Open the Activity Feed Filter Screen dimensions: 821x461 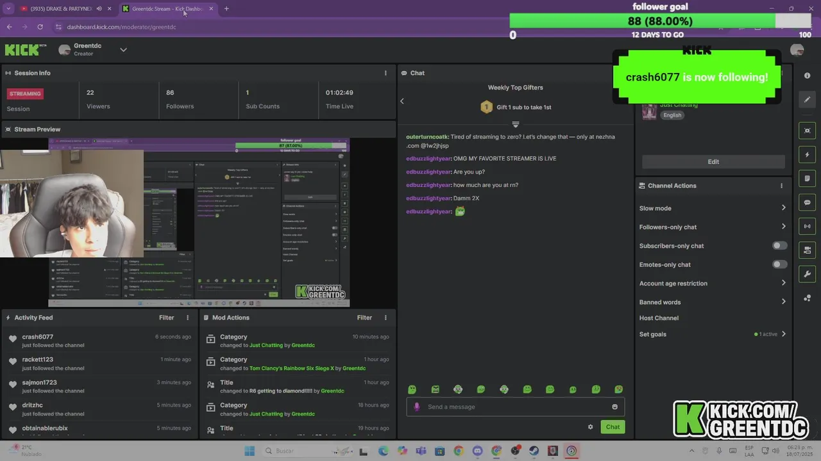coord(166,318)
